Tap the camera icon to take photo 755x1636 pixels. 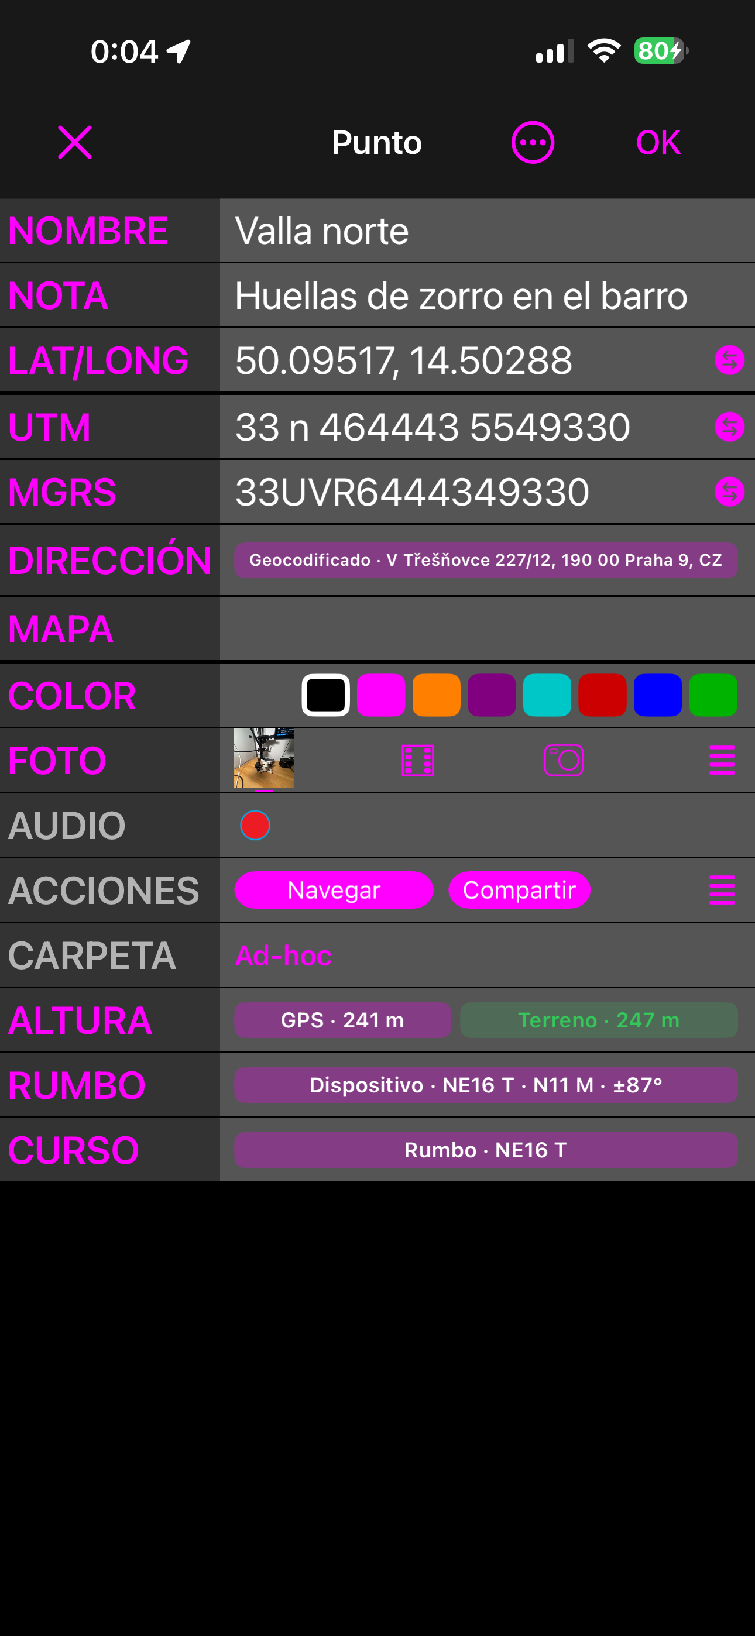(564, 760)
